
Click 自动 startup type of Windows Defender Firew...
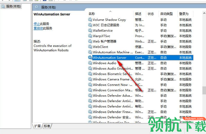click(x=163, y=112)
